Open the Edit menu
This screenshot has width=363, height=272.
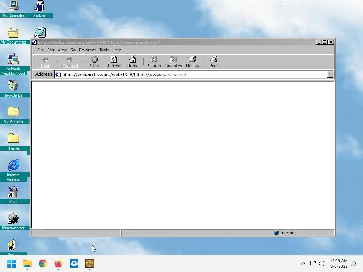[50, 50]
